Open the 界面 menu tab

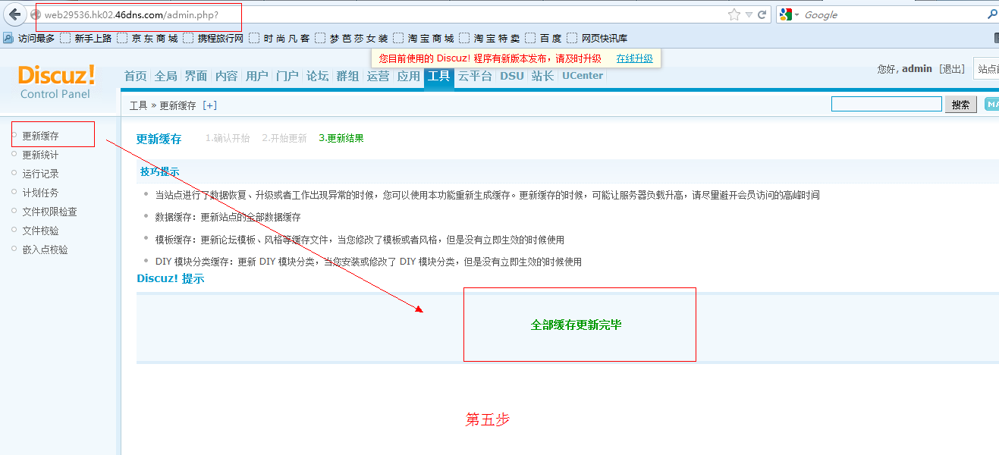(x=196, y=76)
